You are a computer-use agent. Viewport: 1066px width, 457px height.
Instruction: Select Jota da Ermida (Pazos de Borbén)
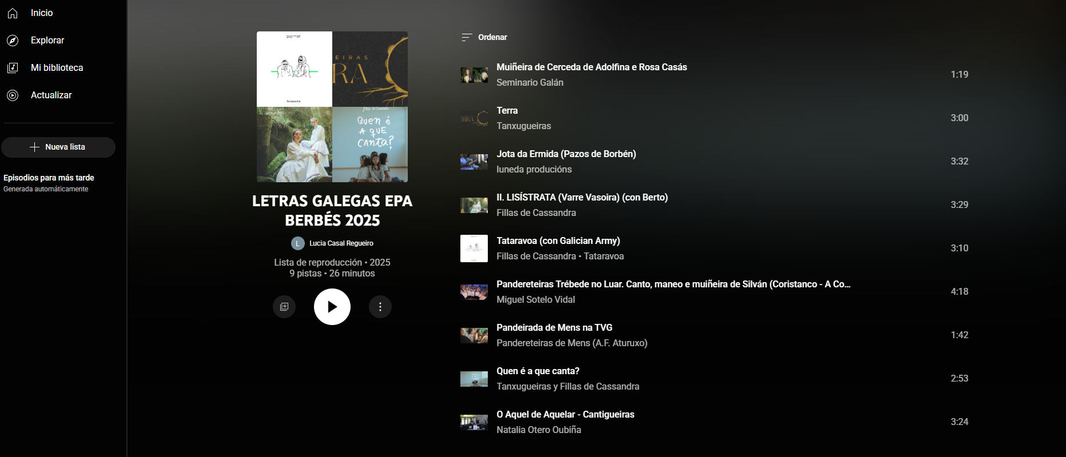tap(566, 154)
